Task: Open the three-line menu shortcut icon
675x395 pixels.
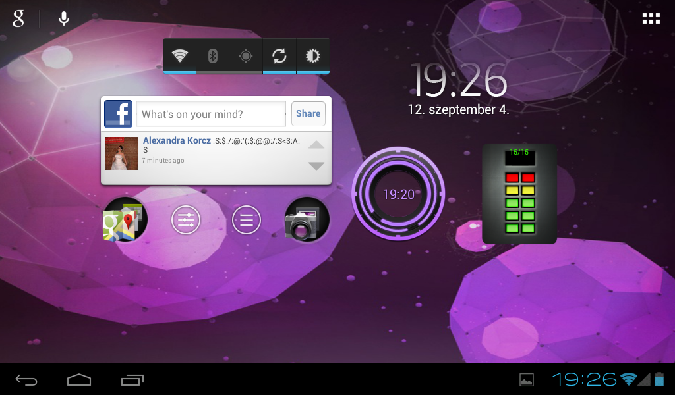Action: 247,220
